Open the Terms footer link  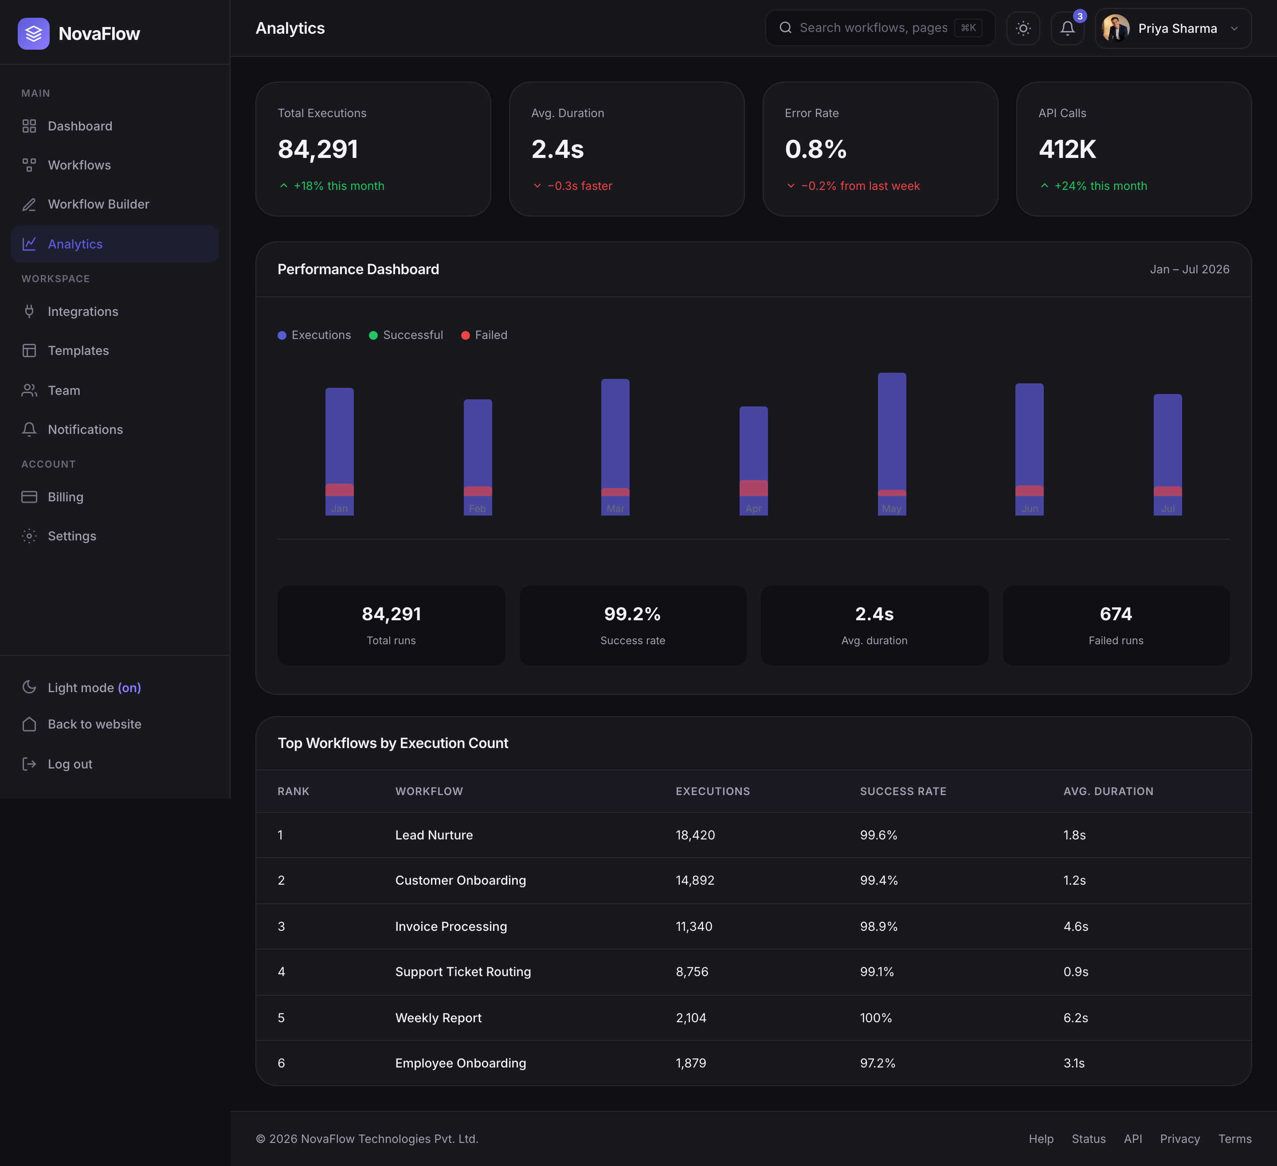pyautogui.click(x=1234, y=1139)
